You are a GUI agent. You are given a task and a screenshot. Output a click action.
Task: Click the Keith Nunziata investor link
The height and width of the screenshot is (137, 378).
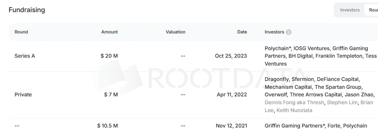294,110
